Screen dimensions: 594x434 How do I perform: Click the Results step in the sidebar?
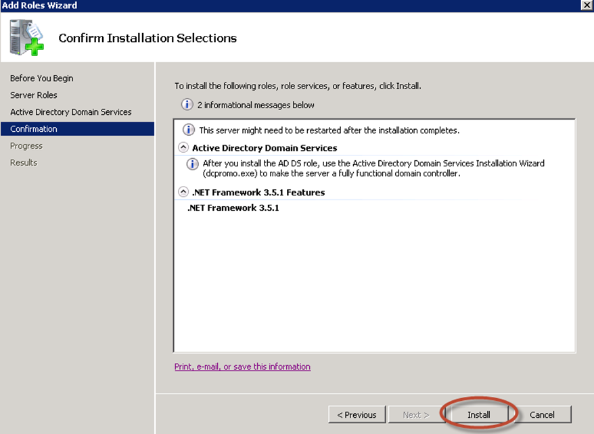pyautogui.click(x=24, y=162)
